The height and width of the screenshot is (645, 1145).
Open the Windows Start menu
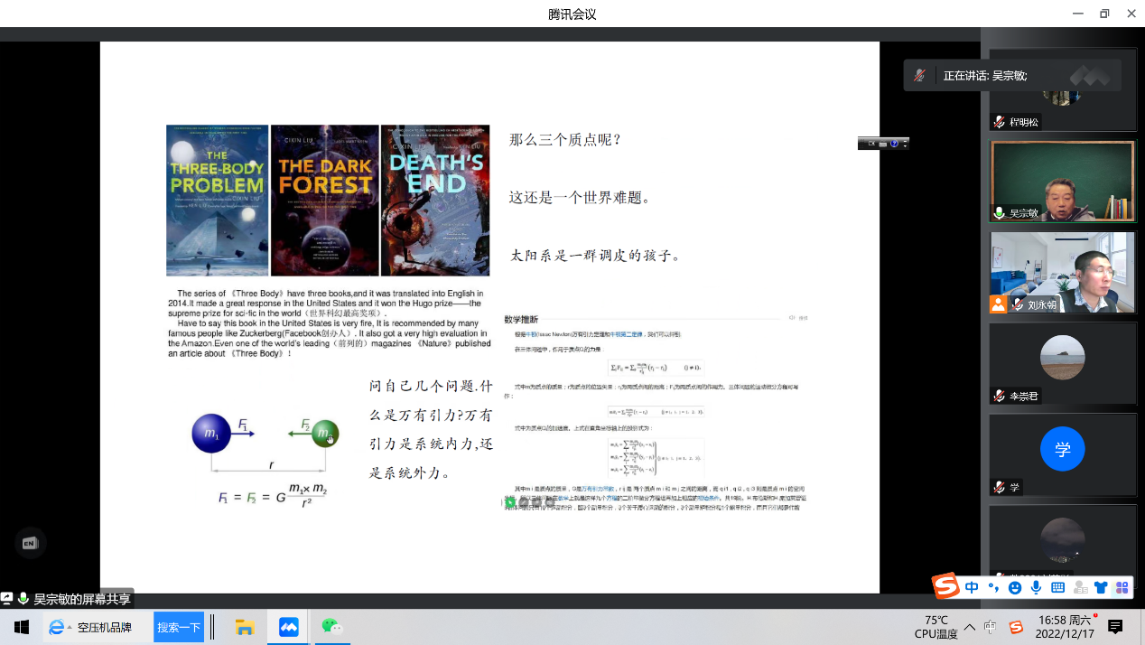pyautogui.click(x=22, y=627)
